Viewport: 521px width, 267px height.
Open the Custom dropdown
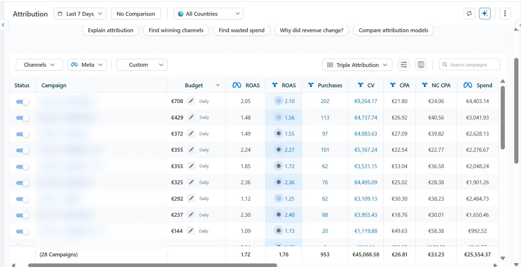[142, 65]
